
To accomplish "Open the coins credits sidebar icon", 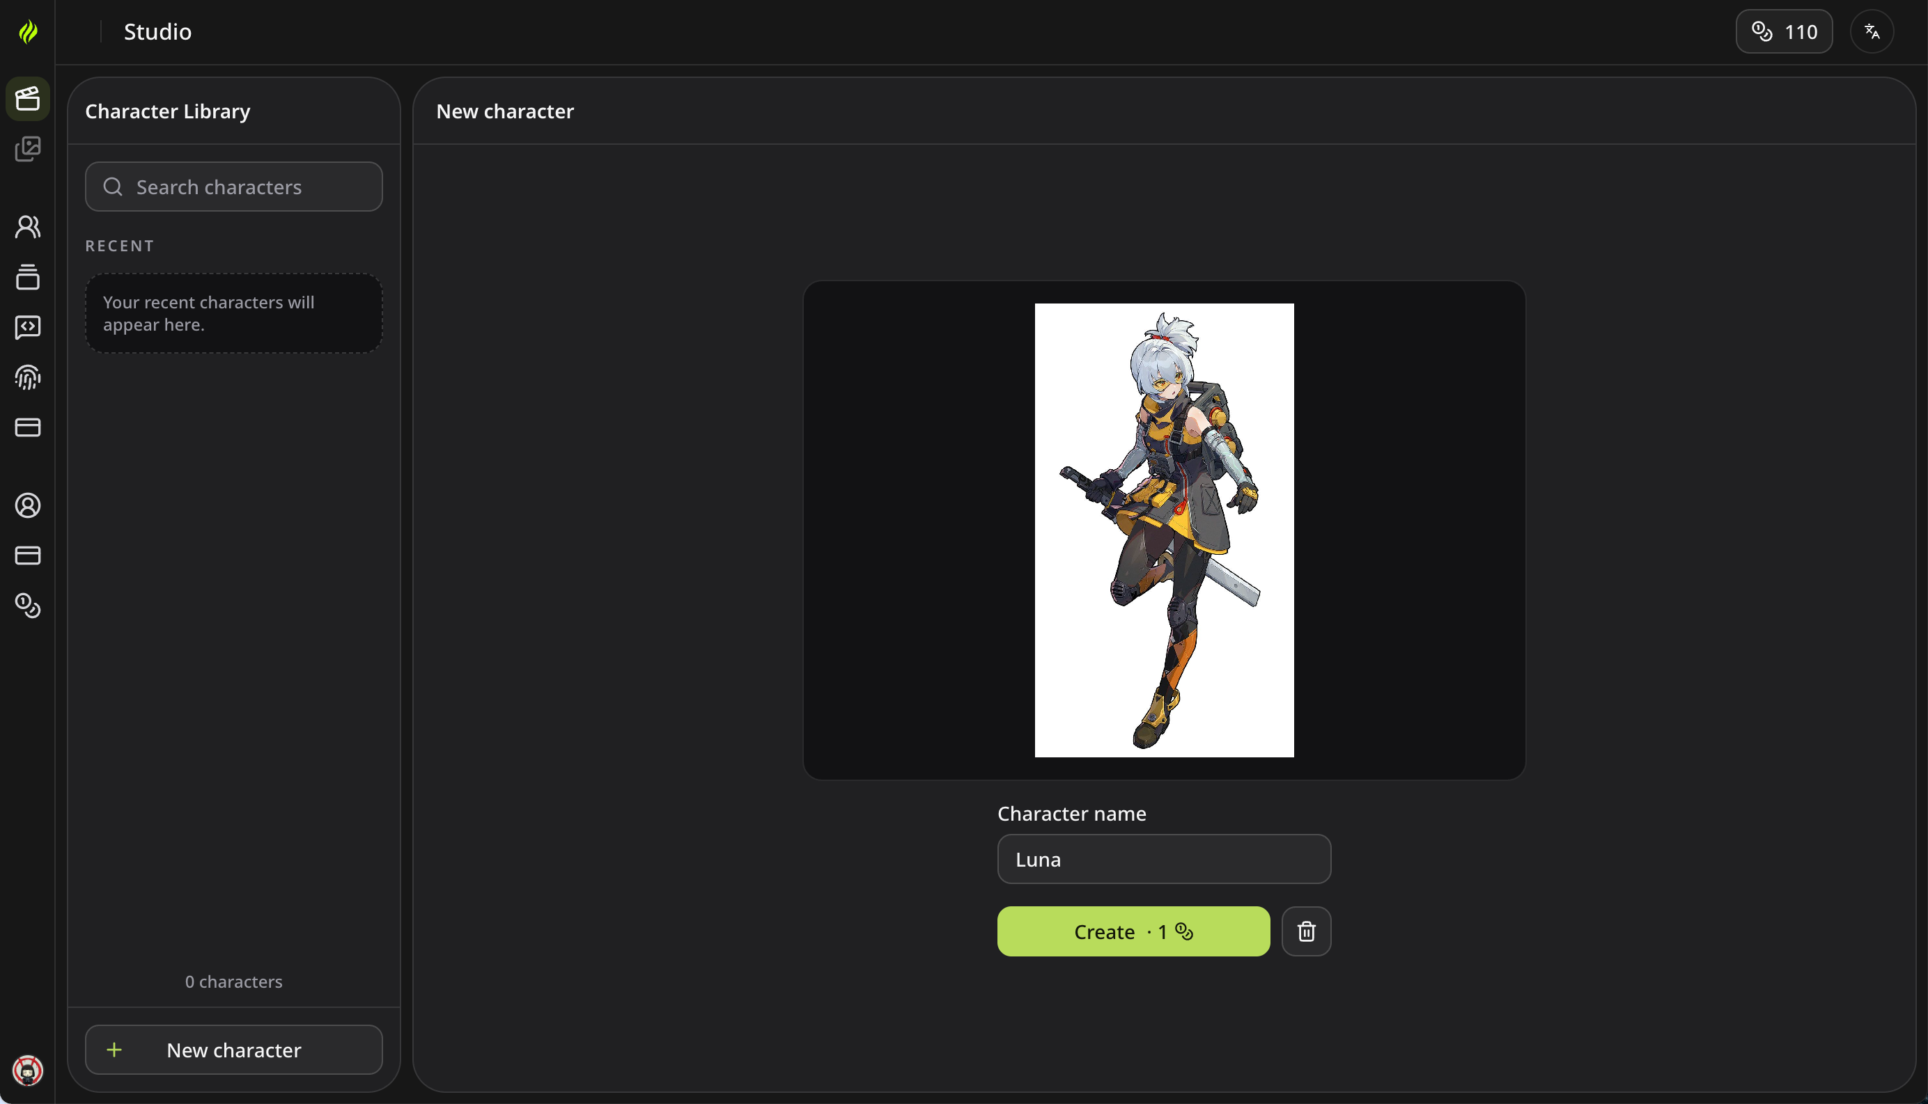I will [x=28, y=606].
